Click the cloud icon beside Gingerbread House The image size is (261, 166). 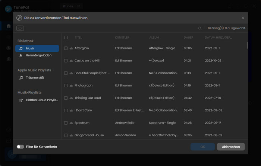click(x=71, y=135)
